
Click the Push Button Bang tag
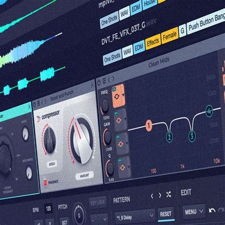(x=206, y=22)
